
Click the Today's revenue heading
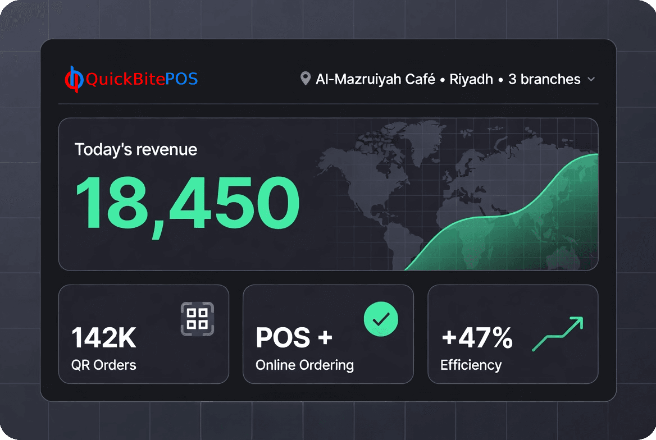click(136, 150)
